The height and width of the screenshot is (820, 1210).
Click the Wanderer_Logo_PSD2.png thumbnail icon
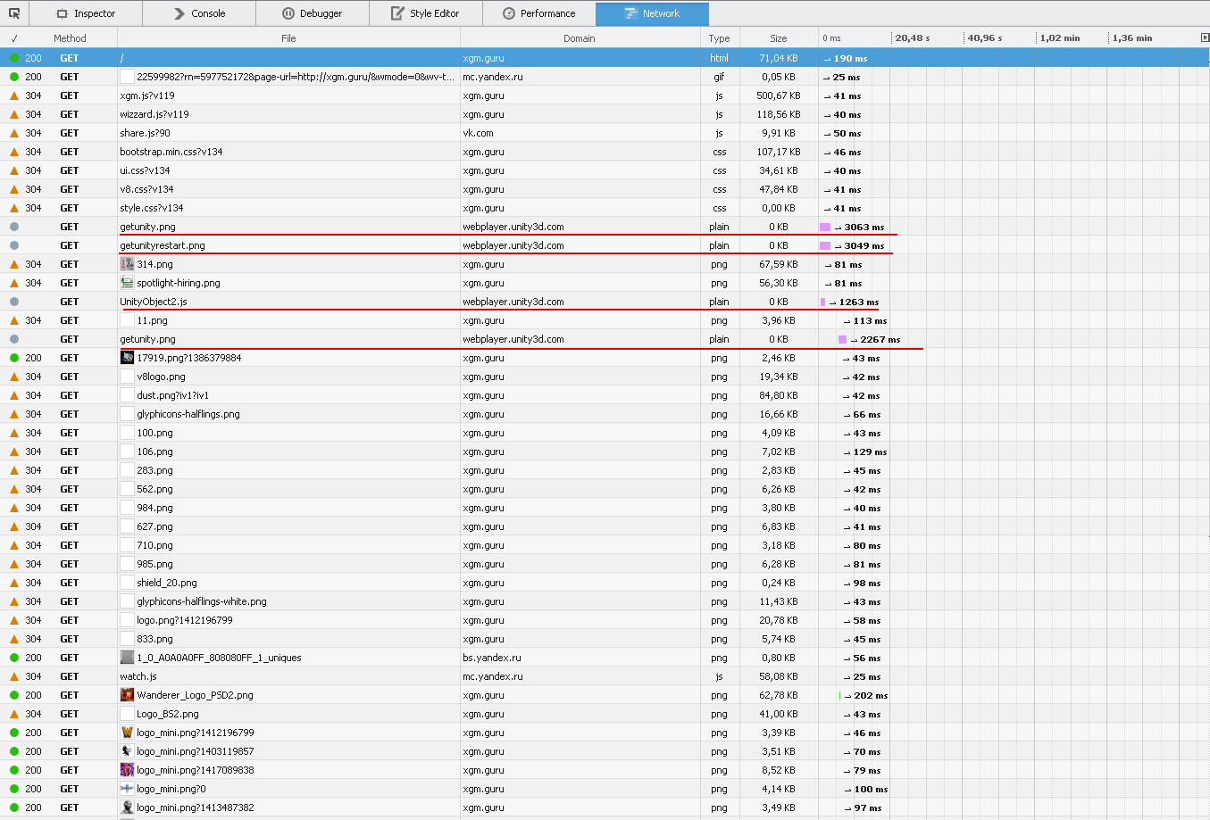pos(127,695)
